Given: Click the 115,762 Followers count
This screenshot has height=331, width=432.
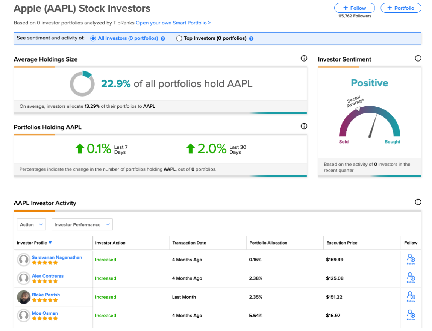Looking at the screenshot, I should pos(355,16).
